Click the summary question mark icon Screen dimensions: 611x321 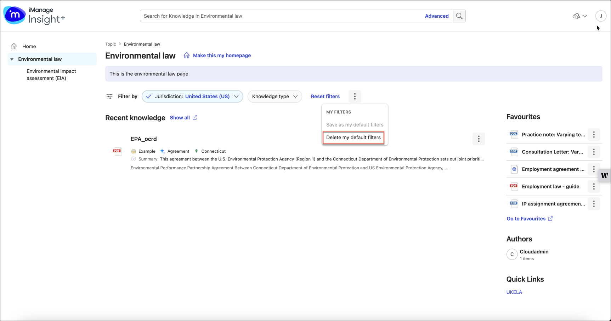[134, 159]
